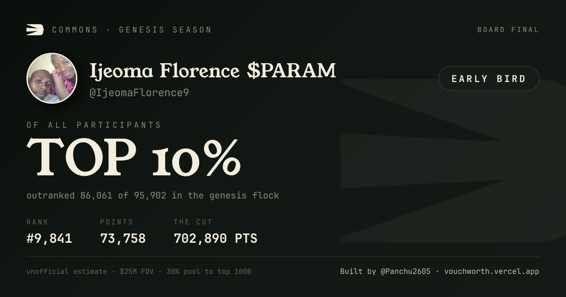Visit vouchworth.vercel.app link
The height and width of the screenshot is (297, 566).
point(491,272)
